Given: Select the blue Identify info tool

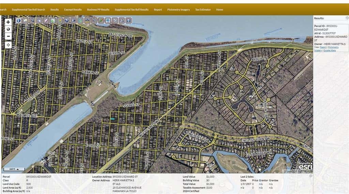Looking at the screenshot, I should click(18, 20).
